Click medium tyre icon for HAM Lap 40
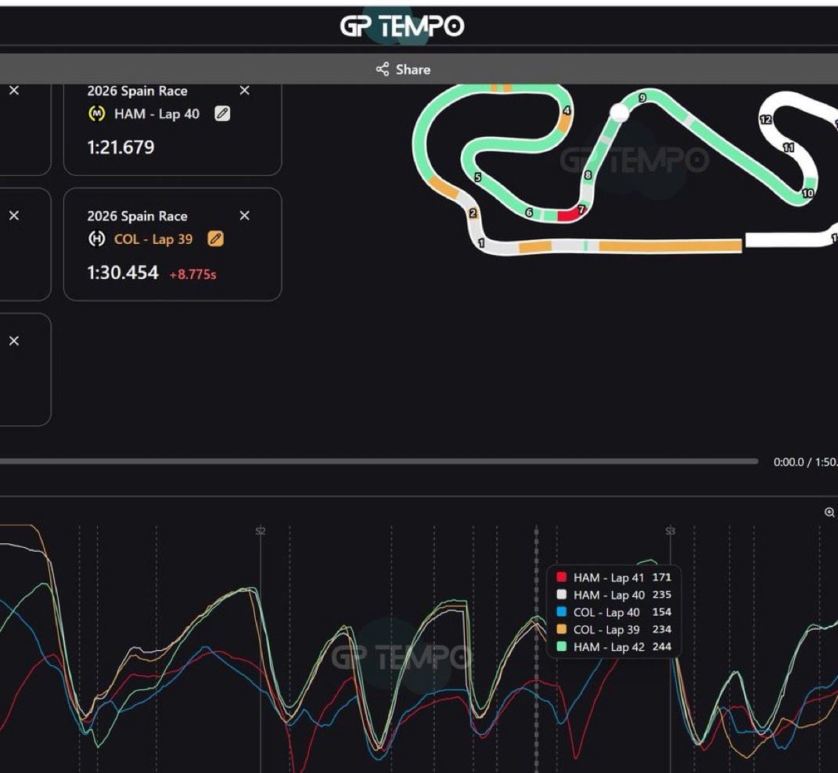Viewport: 838px width, 773px height. [x=97, y=113]
